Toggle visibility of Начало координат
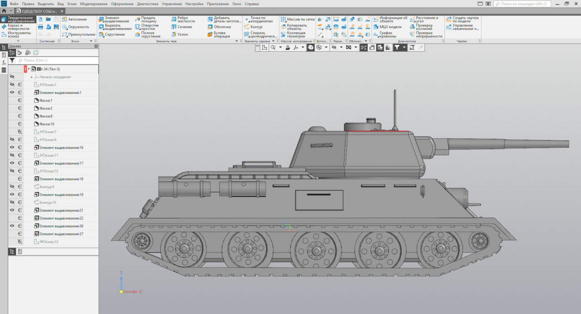This screenshot has height=314, width=581. pyautogui.click(x=12, y=77)
